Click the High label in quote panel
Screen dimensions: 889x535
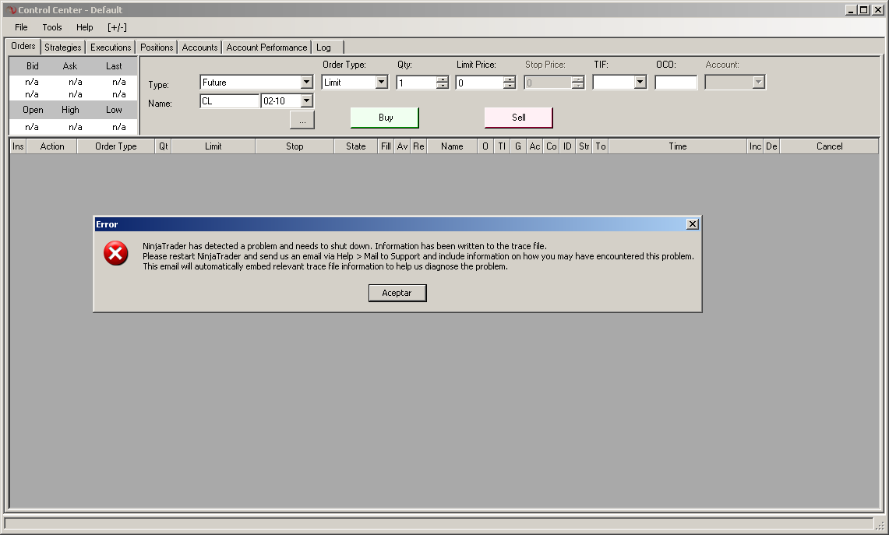point(70,110)
